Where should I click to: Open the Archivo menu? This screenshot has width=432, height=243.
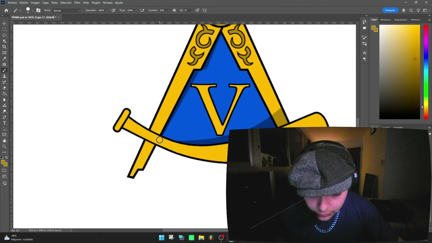tap(12, 3)
